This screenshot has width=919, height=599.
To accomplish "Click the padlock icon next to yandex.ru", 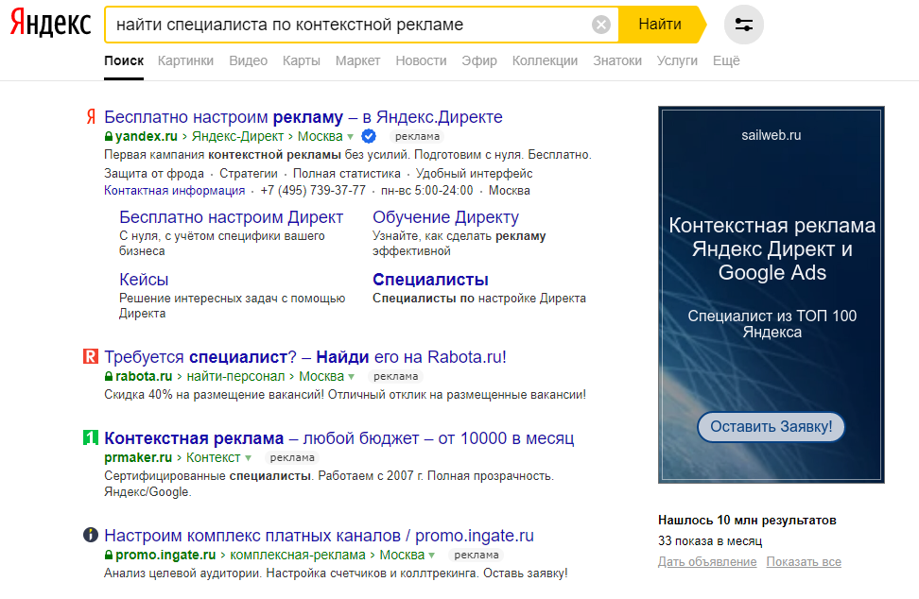I will [108, 136].
